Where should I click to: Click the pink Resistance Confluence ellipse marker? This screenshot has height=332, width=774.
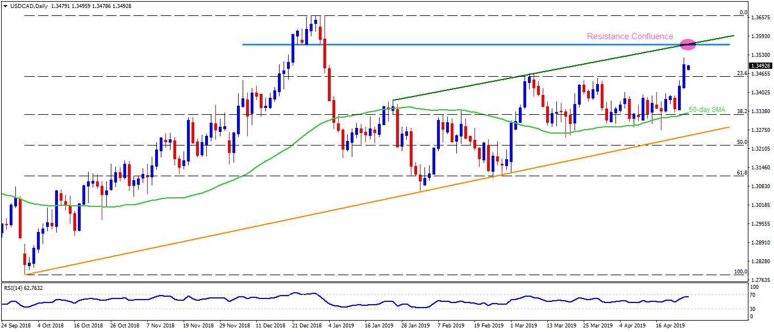688,44
